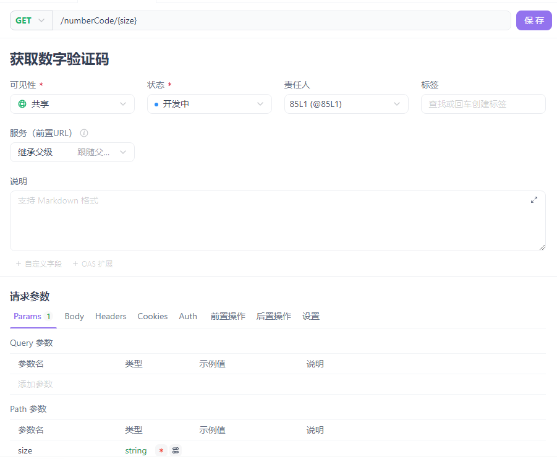Switch to the Headers tab

click(x=111, y=316)
